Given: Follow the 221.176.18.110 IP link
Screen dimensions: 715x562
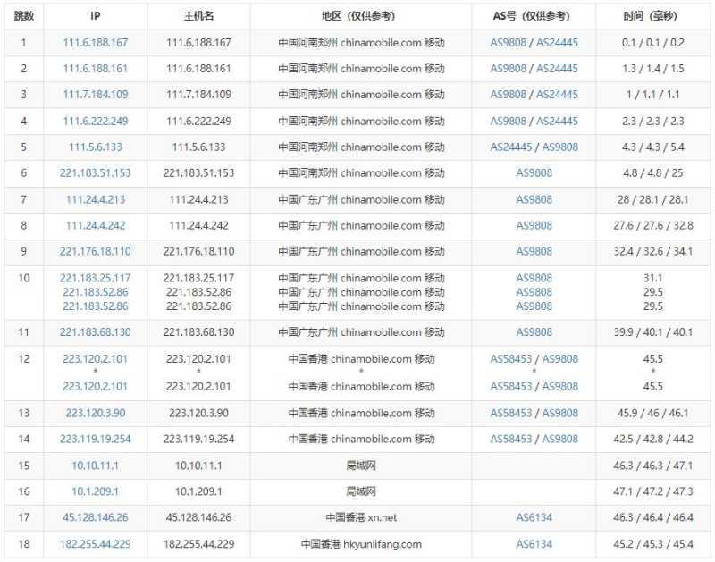Looking at the screenshot, I should [x=96, y=251].
